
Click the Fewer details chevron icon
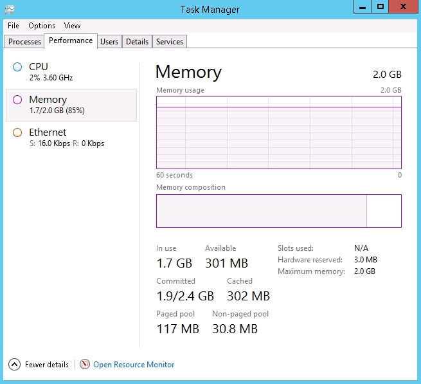point(14,365)
